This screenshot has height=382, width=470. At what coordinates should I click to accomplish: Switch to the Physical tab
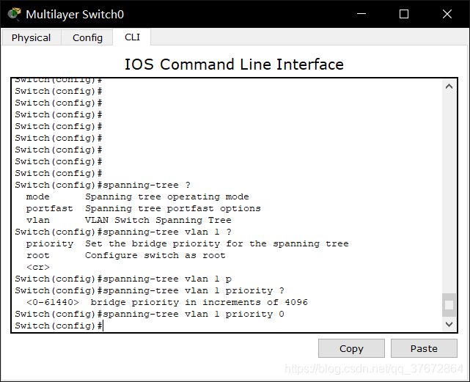[32, 37]
